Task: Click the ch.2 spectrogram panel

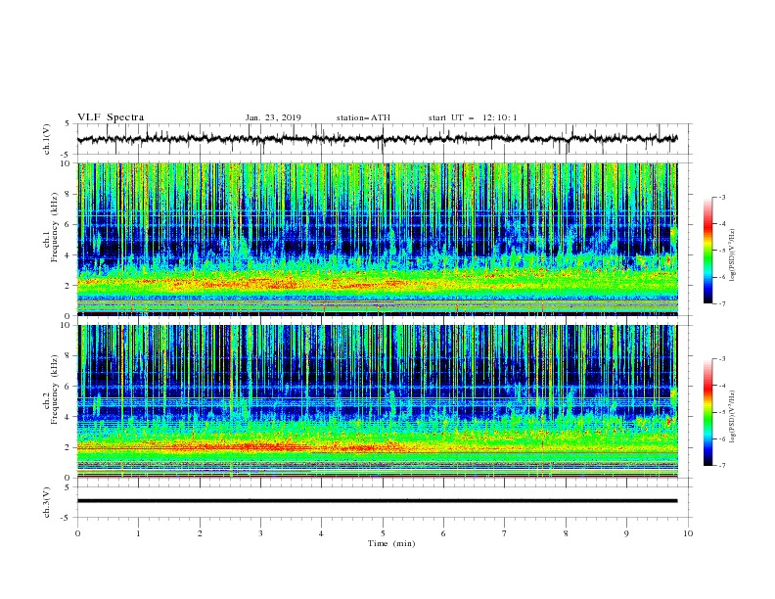Action: pos(377,401)
